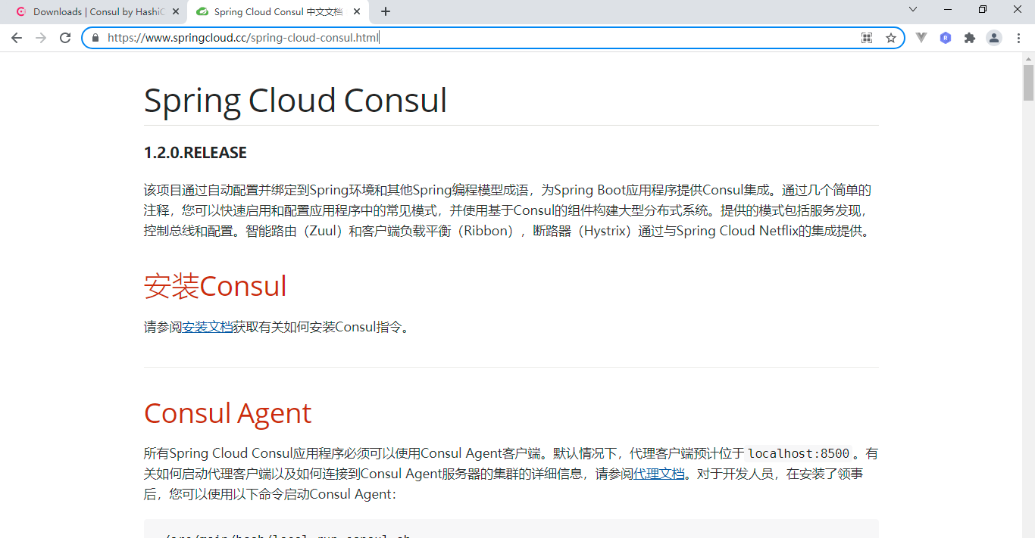Viewport: 1035px width, 538px height.
Task: Open the 安装文档 link
Action: point(208,327)
